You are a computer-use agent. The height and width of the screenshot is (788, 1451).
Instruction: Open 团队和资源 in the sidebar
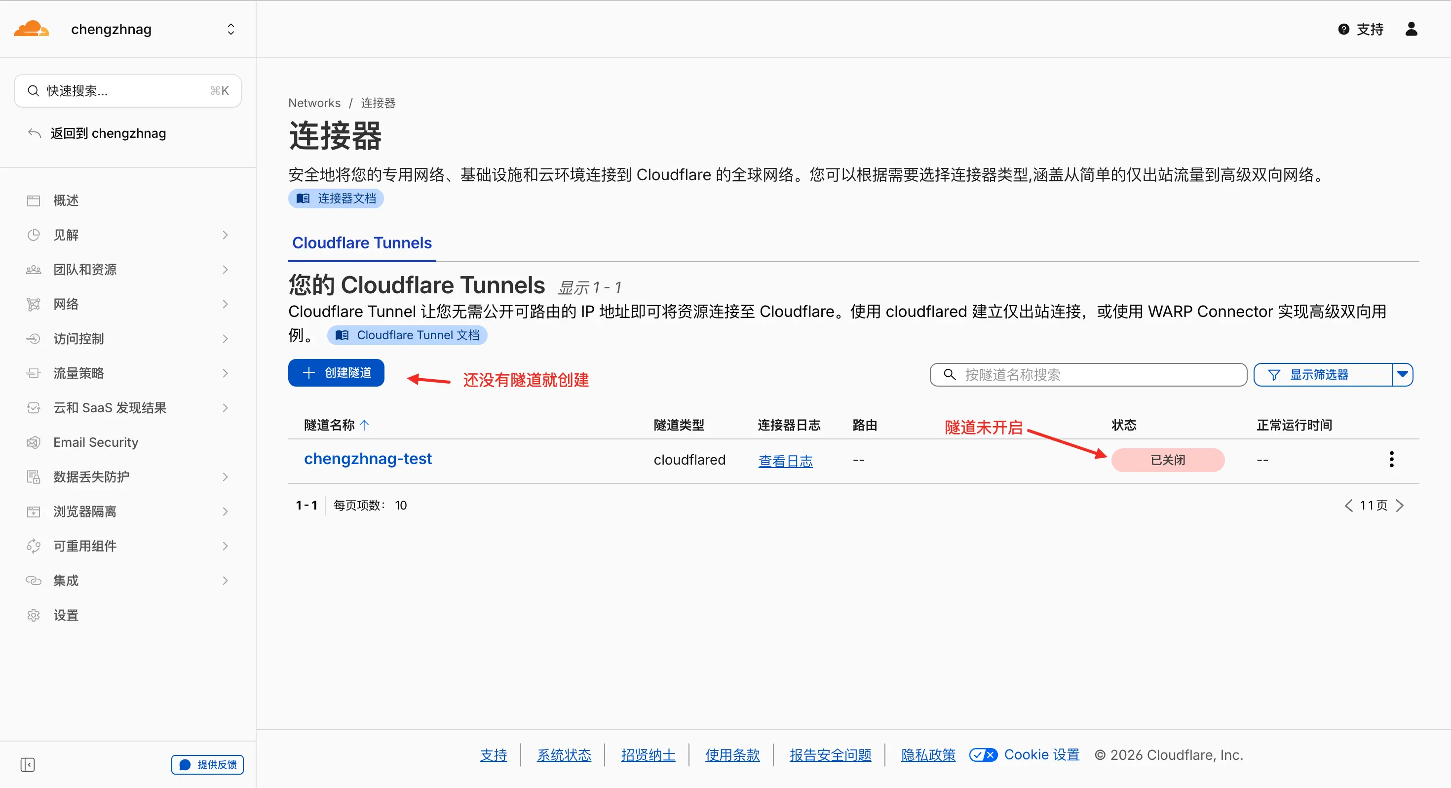84,270
